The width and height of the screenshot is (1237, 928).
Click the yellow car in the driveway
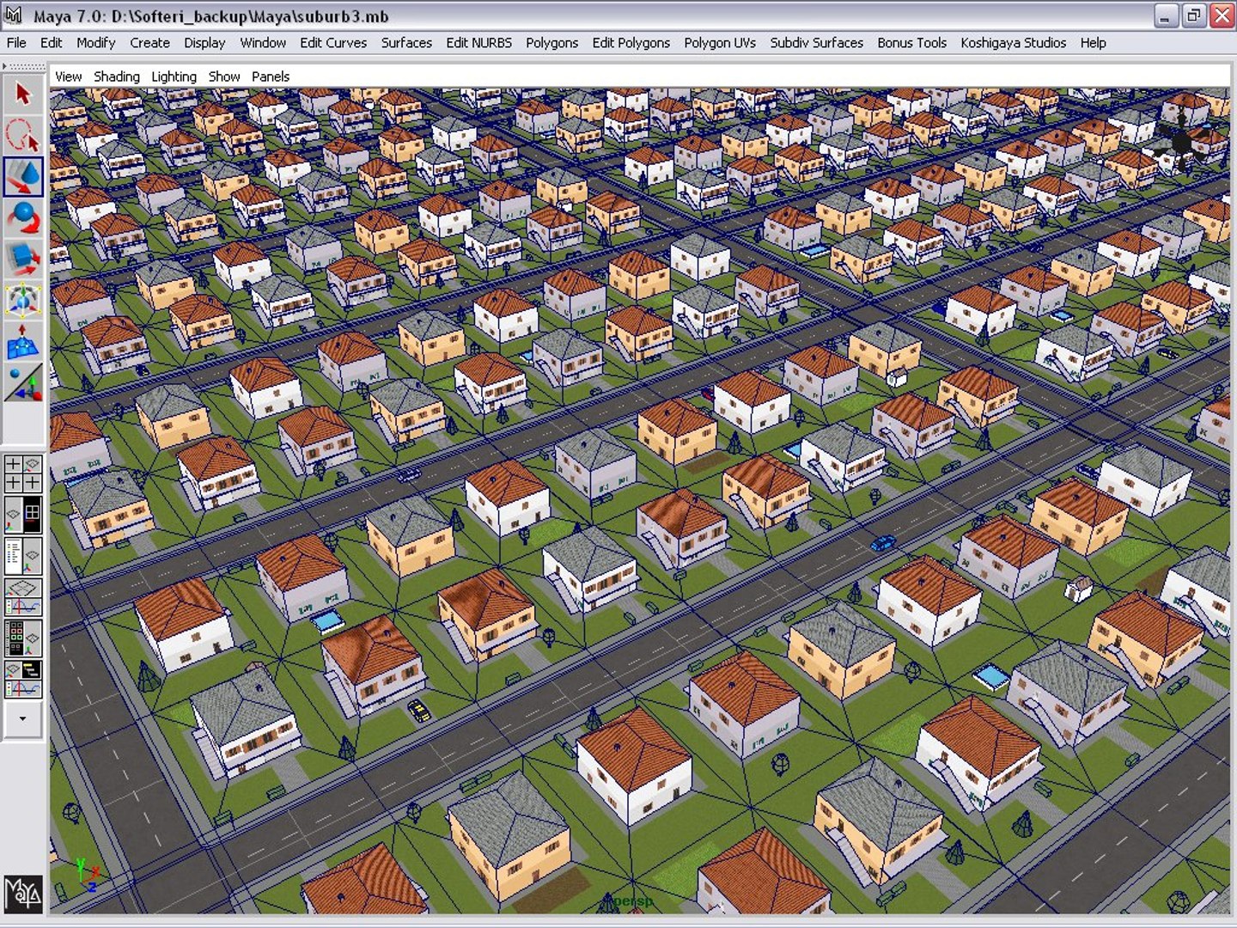(418, 711)
